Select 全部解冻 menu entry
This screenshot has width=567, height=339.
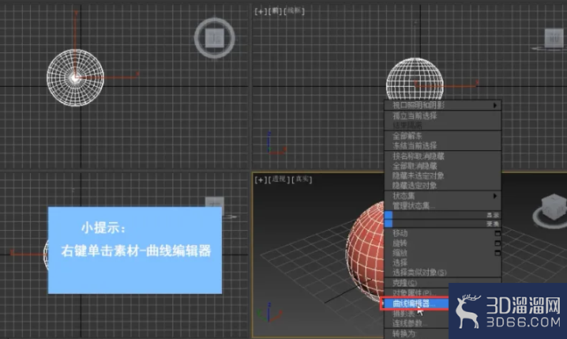(x=407, y=136)
